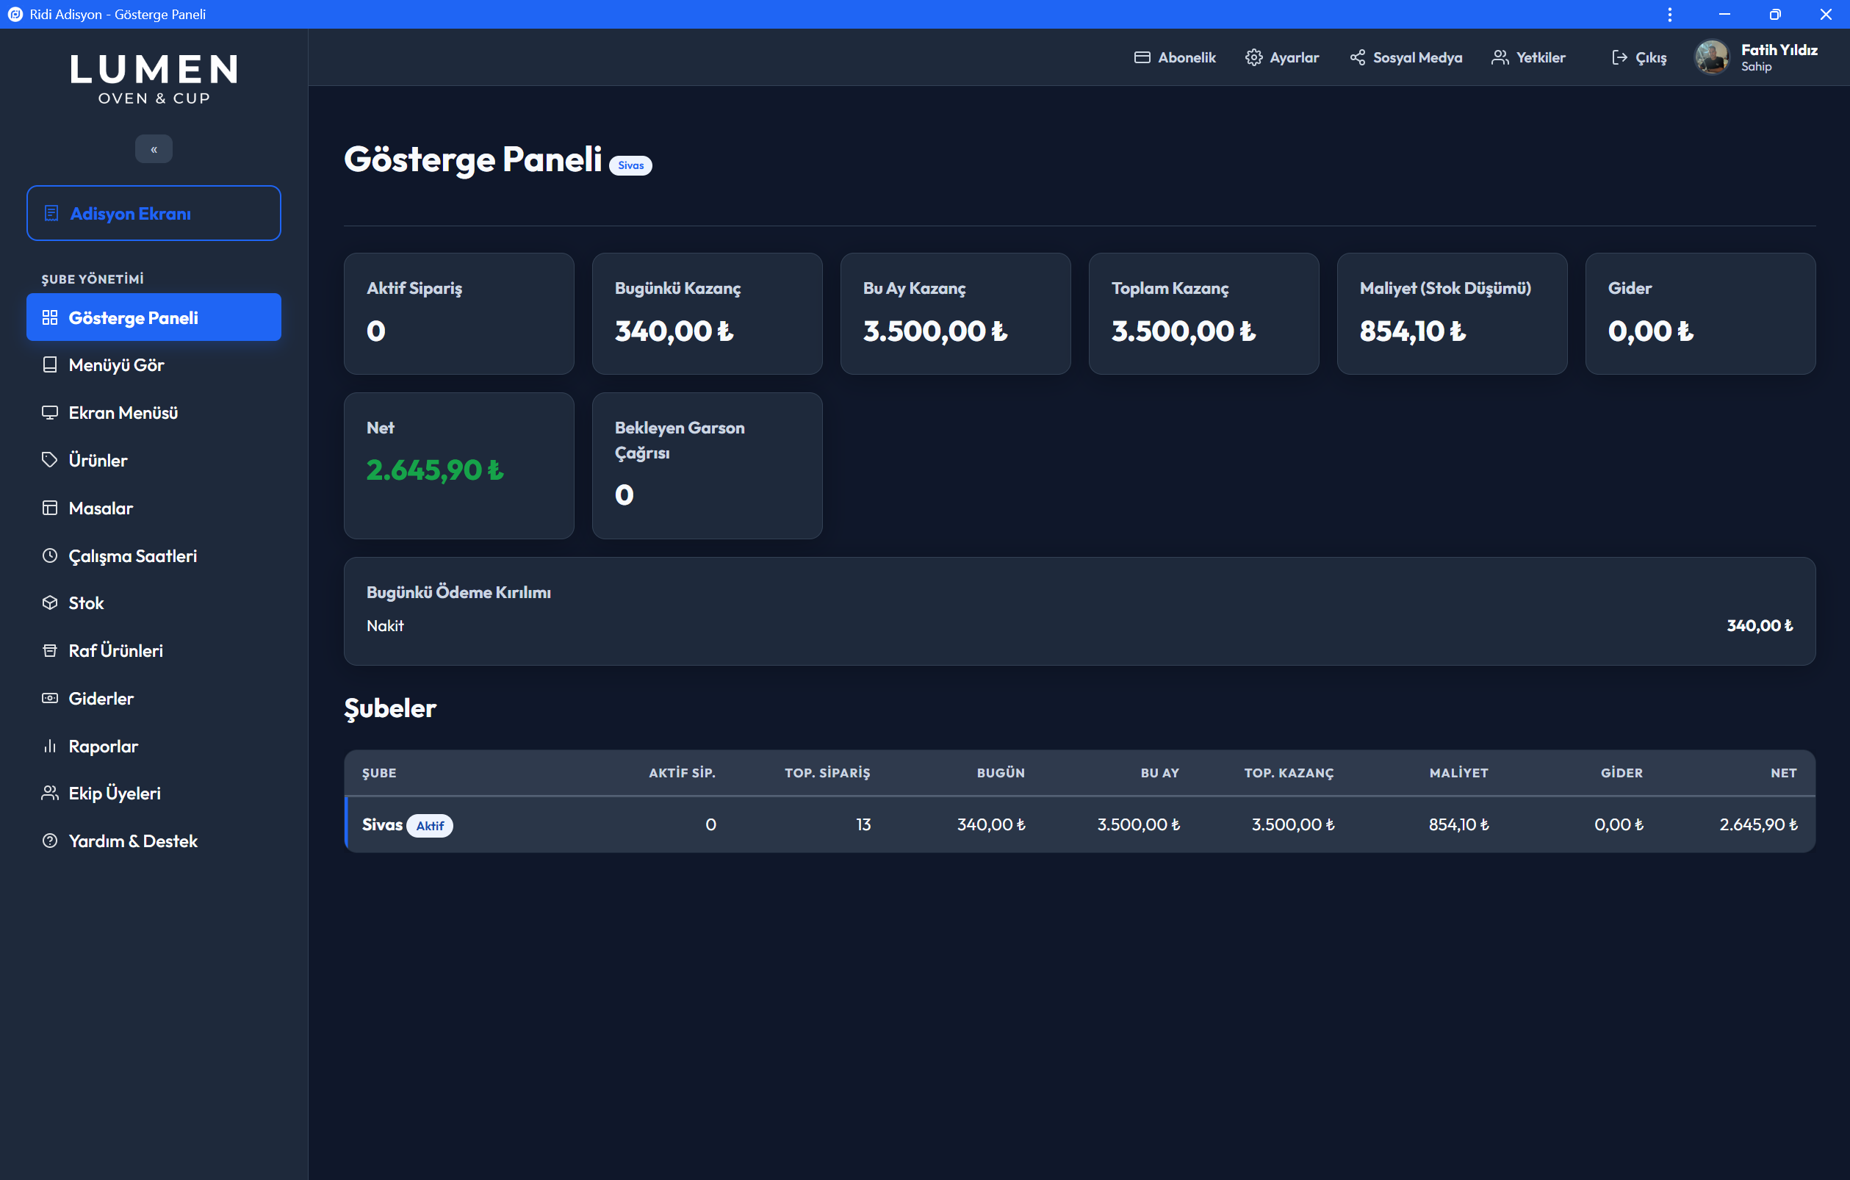Image resolution: width=1850 pixels, height=1180 pixels.
Task: Open Menüyü Gör from the sidebar
Action: click(154, 365)
